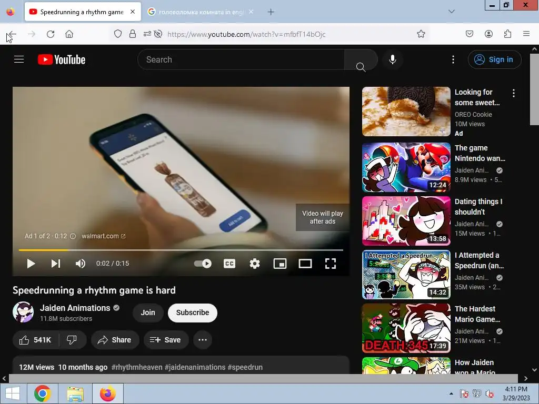Viewport: 539px width, 404px height.
Task: Open the tracking protection shield icon
Action: click(x=118, y=34)
